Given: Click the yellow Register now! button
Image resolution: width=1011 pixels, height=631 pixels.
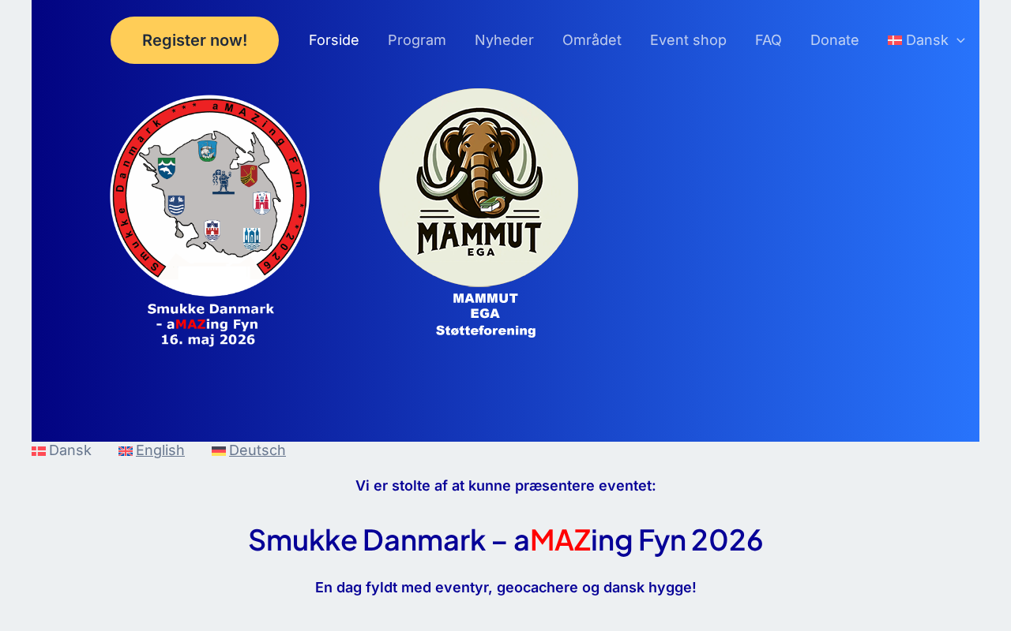Looking at the screenshot, I should (194, 40).
